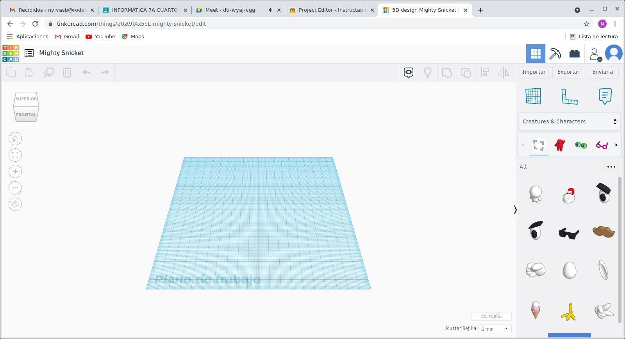Click the lightbulb hide-selected icon
The width and height of the screenshot is (625, 339).
(428, 72)
